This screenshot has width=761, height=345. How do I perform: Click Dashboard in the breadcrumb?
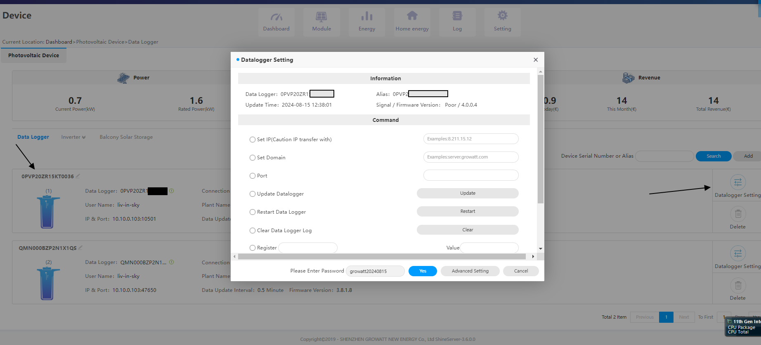59,42
